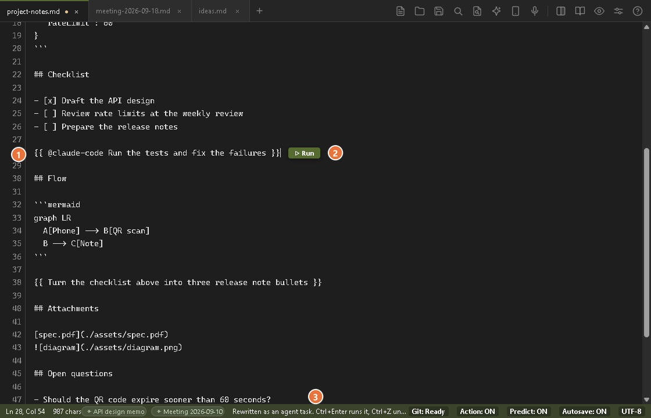Open search with the magnifier icon
The image size is (651, 418).
coord(458,11)
